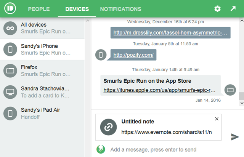Select the Firefox device label
This screenshot has height=157, width=244.
tap(29, 67)
